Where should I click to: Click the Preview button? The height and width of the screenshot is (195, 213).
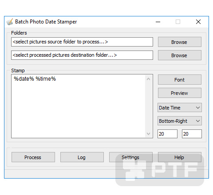coord(180,93)
